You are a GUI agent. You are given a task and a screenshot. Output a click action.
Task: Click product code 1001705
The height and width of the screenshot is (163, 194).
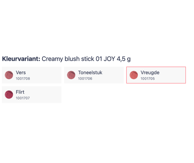[147, 79]
